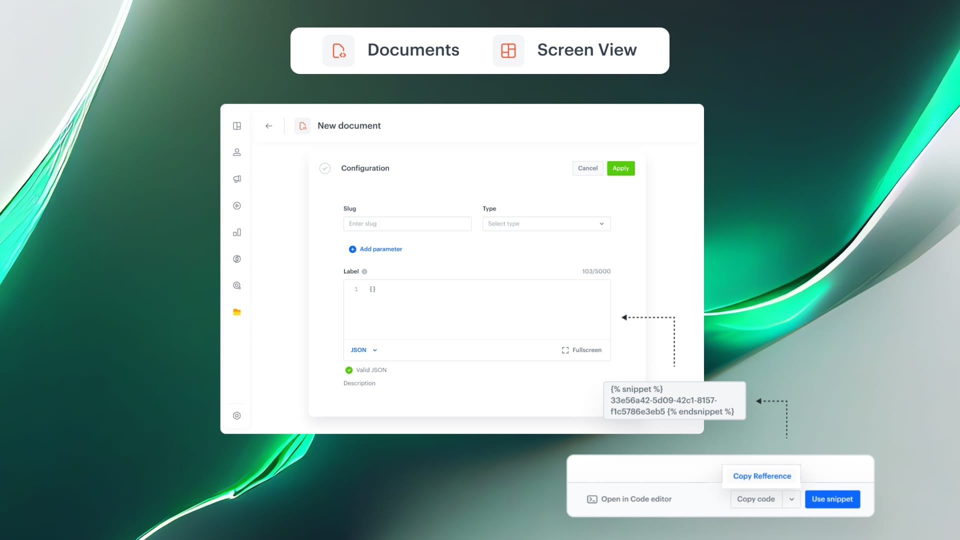Select the dashboard layout icon in sidebar

pos(237,126)
